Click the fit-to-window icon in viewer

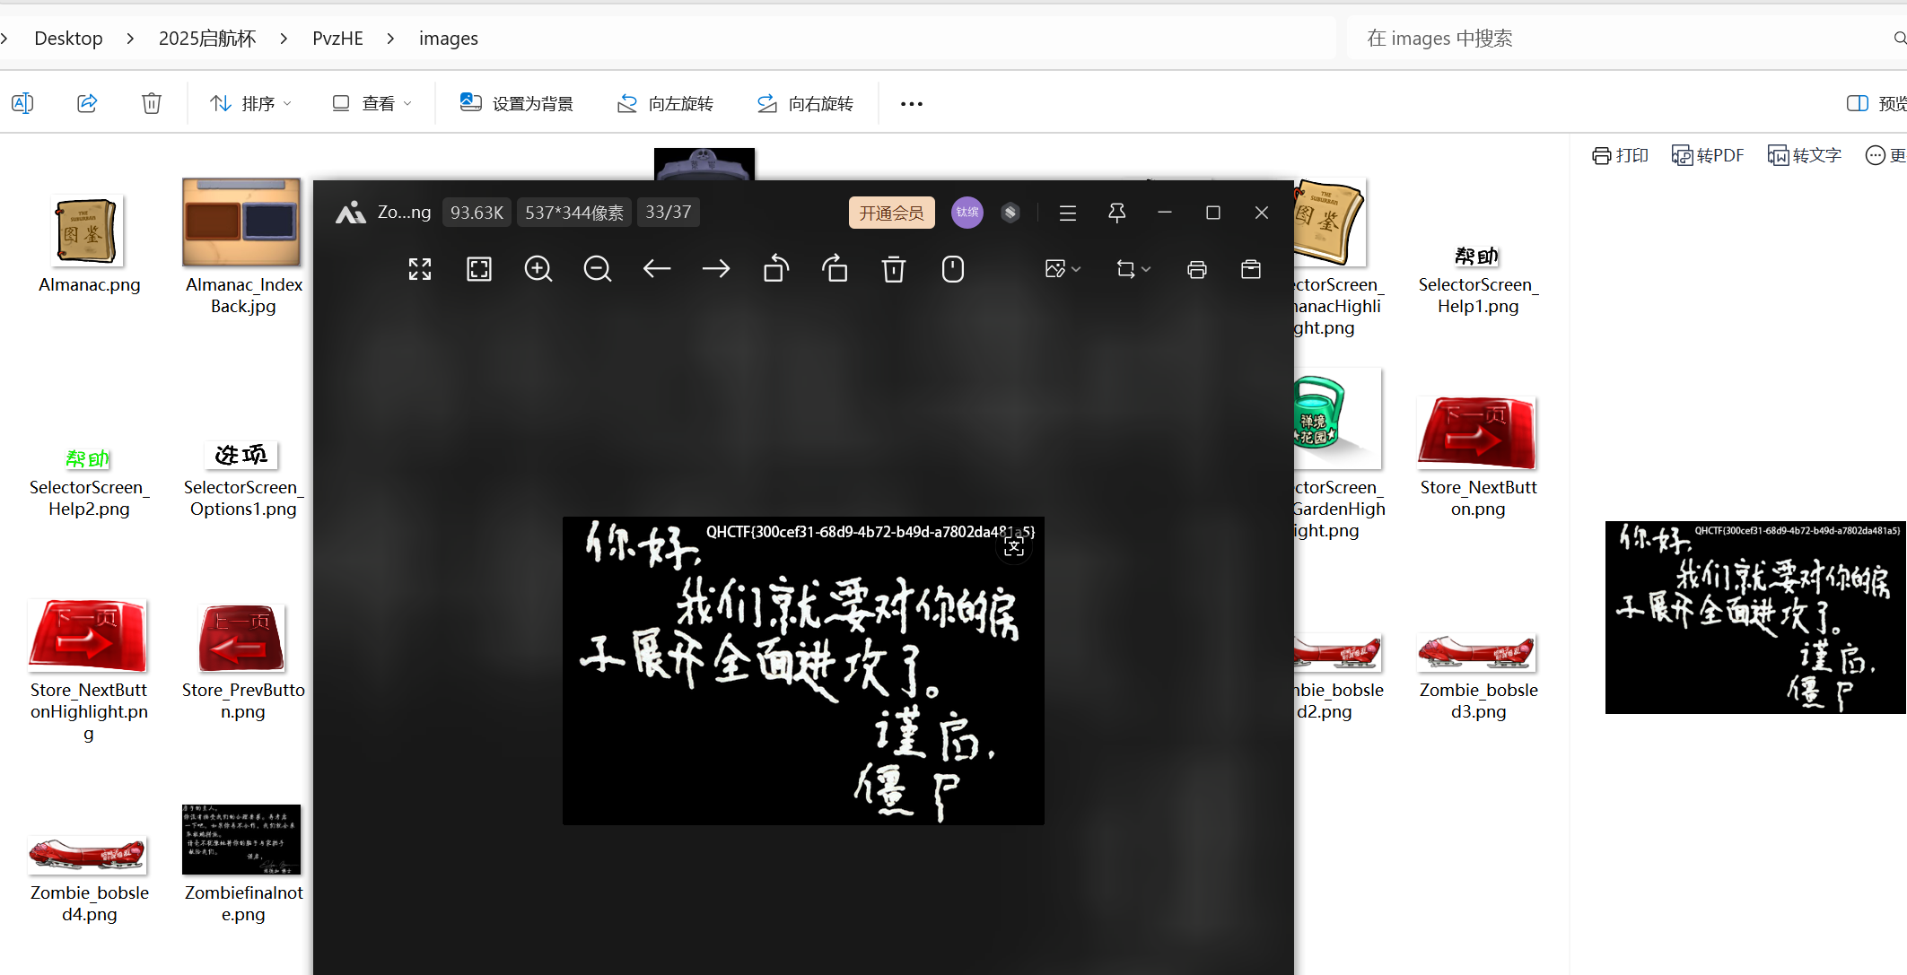(x=479, y=269)
